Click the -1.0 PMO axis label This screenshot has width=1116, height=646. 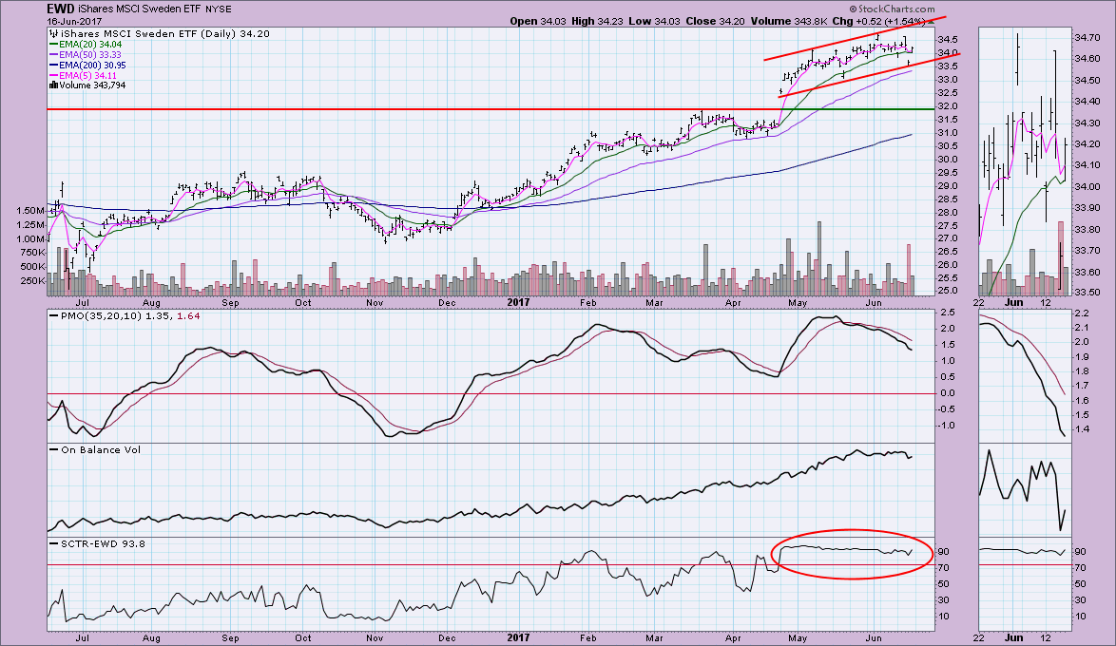pyautogui.click(x=946, y=426)
